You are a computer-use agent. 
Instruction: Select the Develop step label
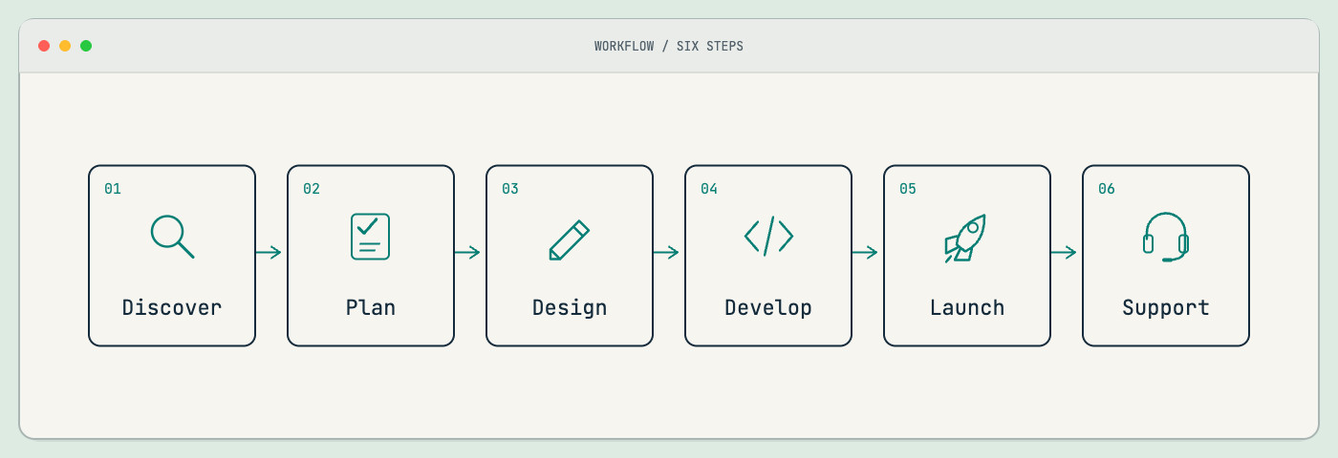tap(768, 308)
